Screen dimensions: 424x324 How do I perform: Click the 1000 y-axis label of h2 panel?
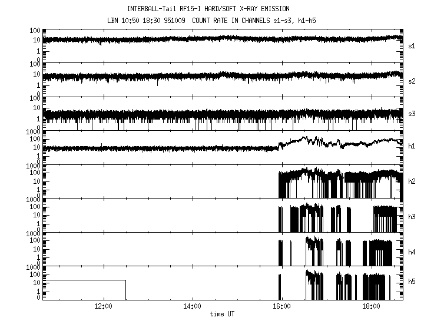[33, 166]
